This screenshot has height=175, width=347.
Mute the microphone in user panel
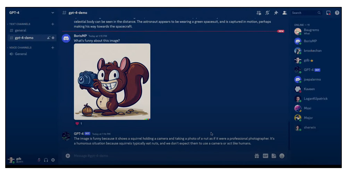point(39,160)
